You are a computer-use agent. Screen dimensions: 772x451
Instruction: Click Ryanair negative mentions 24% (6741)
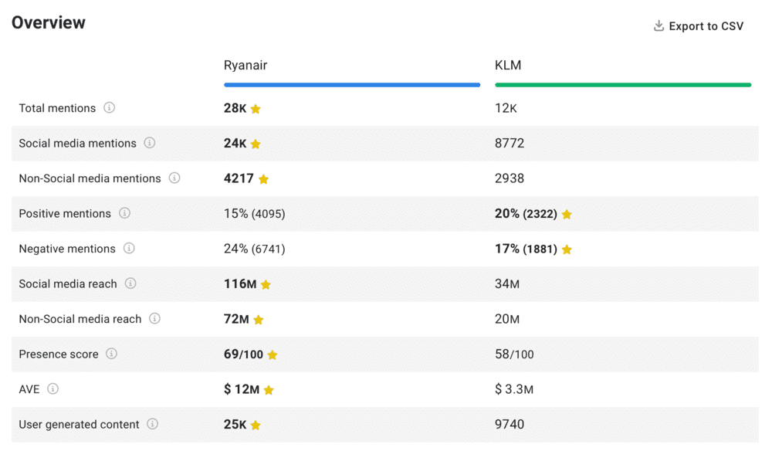(x=255, y=249)
